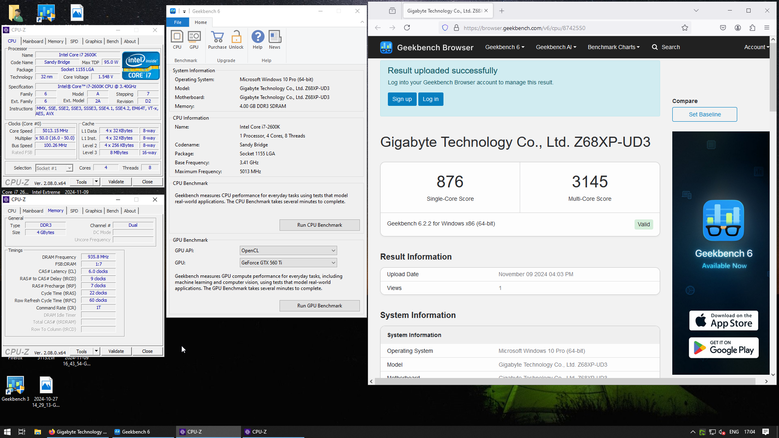Open Firefox extensions puzzle icon
This screenshot has width=779, height=438.
(x=752, y=28)
